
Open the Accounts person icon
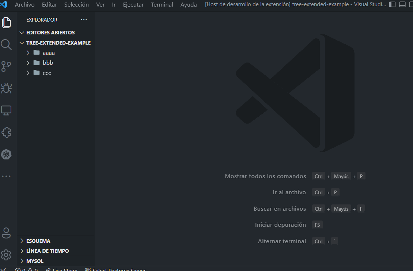pos(6,233)
